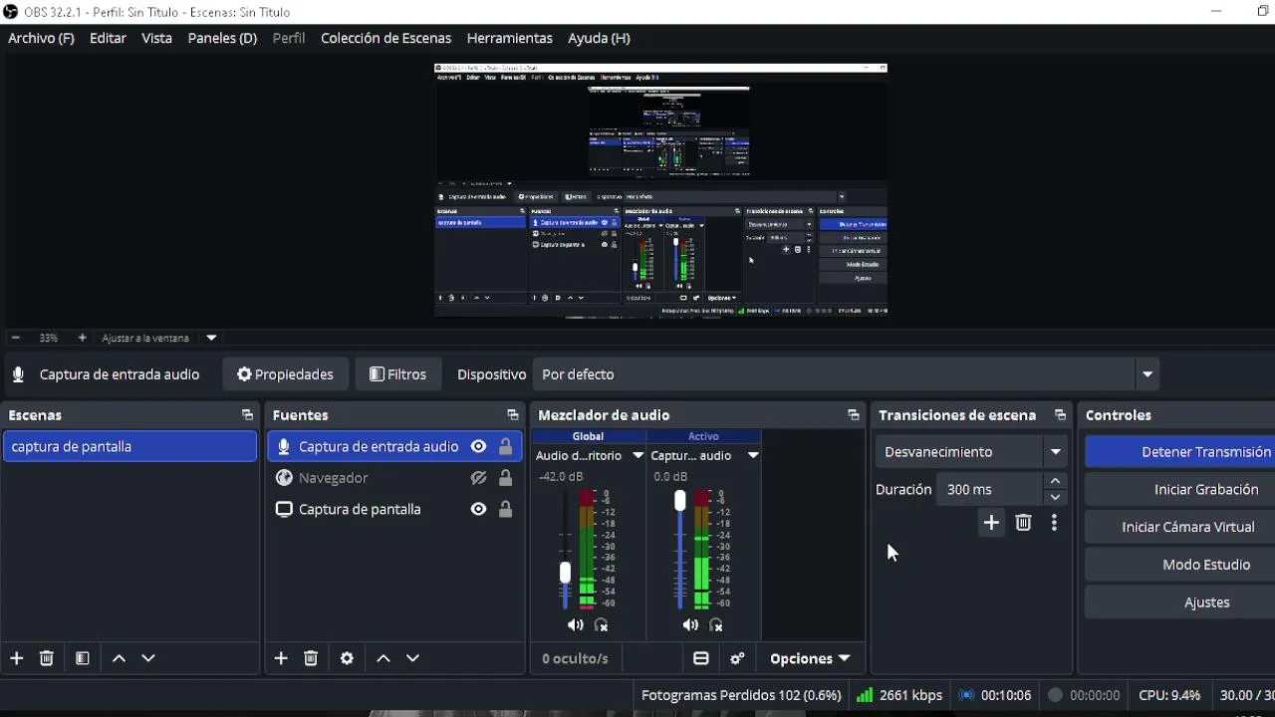Open the Opciones mixer dropdown
Image resolution: width=1275 pixels, height=717 pixels.
pyautogui.click(x=809, y=658)
